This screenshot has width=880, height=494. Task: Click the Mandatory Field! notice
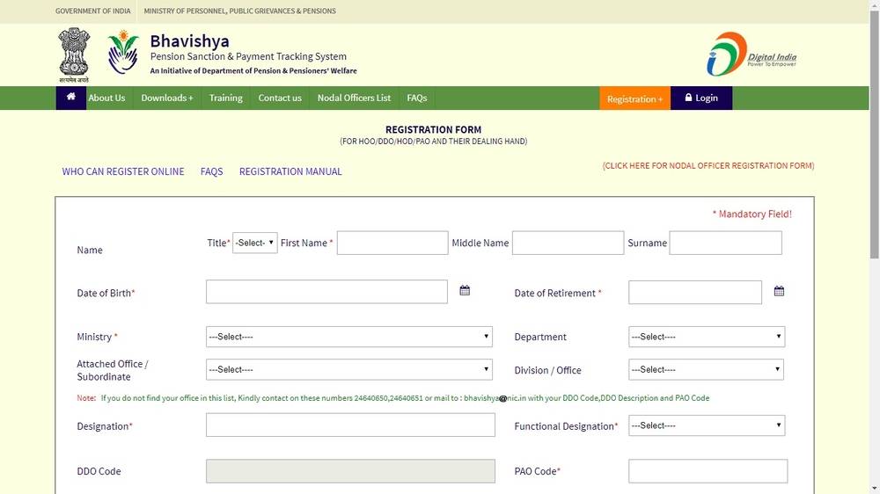coord(752,214)
